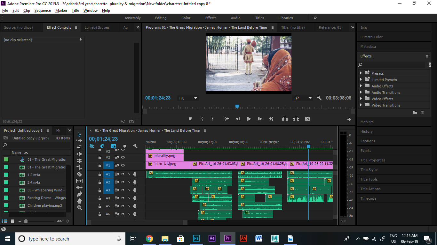The height and width of the screenshot is (245, 437).
Task: Mute audio track A6
Action: pyautogui.click(x=123, y=214)
